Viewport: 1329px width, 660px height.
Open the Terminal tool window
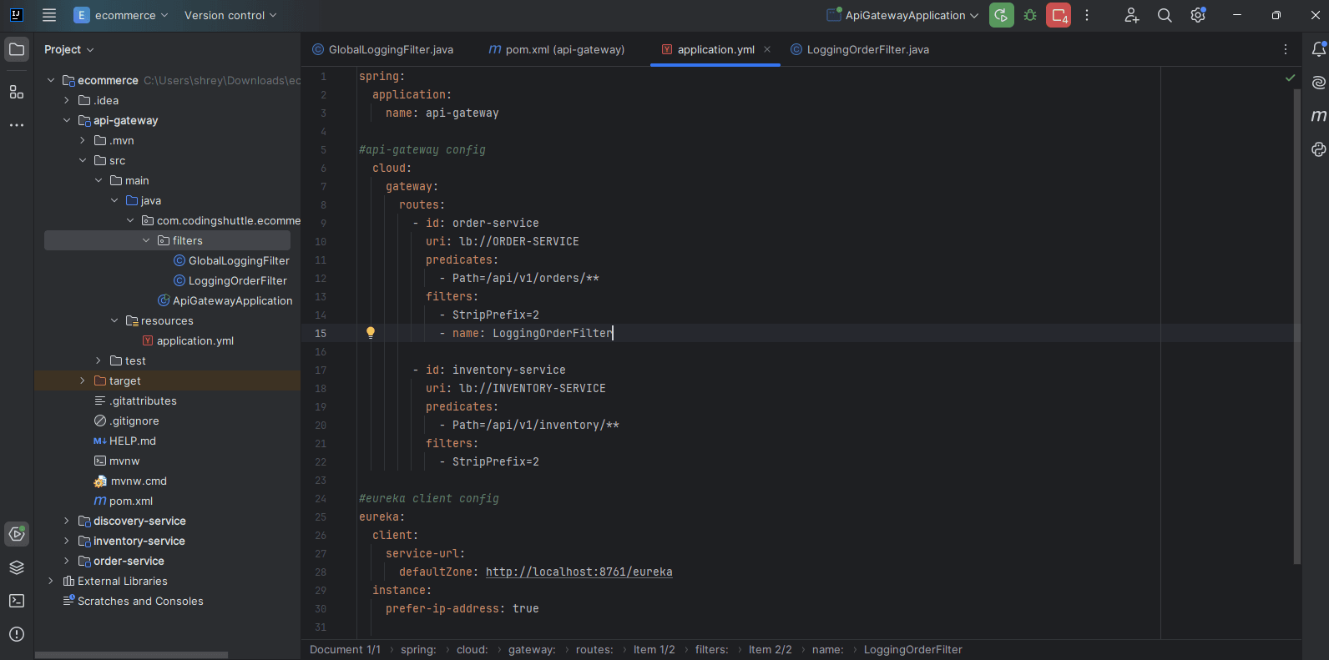[x=17, y=601]
